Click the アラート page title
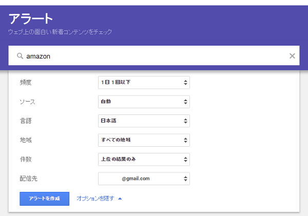 pyautogui.click(x=31, y=18)
